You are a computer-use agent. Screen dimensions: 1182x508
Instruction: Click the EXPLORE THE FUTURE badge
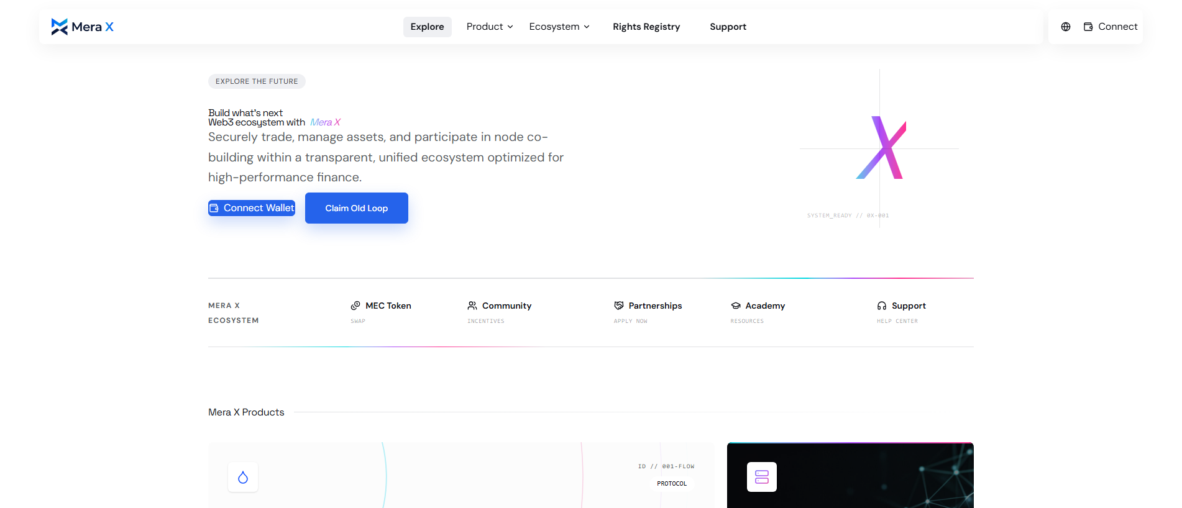(x=257, y=81)
